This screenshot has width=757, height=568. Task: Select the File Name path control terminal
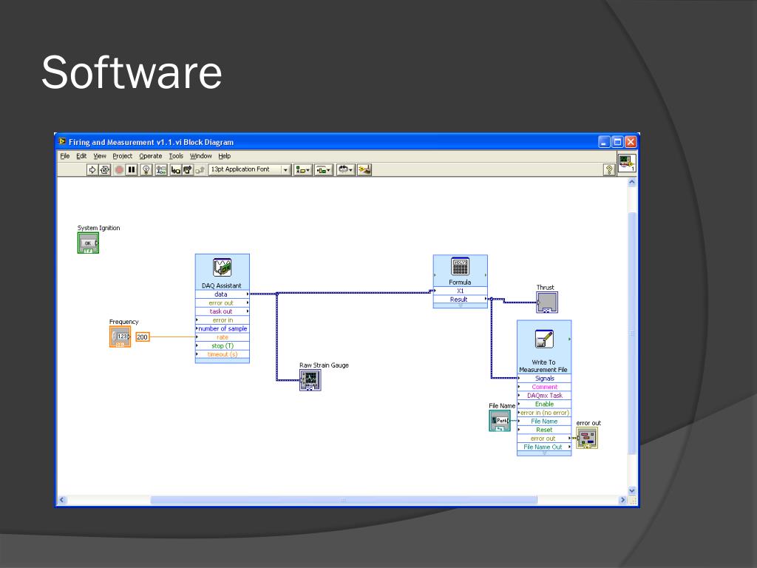500,421
